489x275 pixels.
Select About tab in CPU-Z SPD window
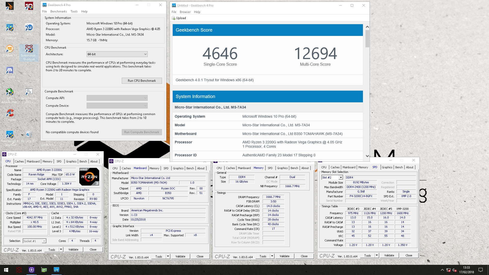click(410, 167)
